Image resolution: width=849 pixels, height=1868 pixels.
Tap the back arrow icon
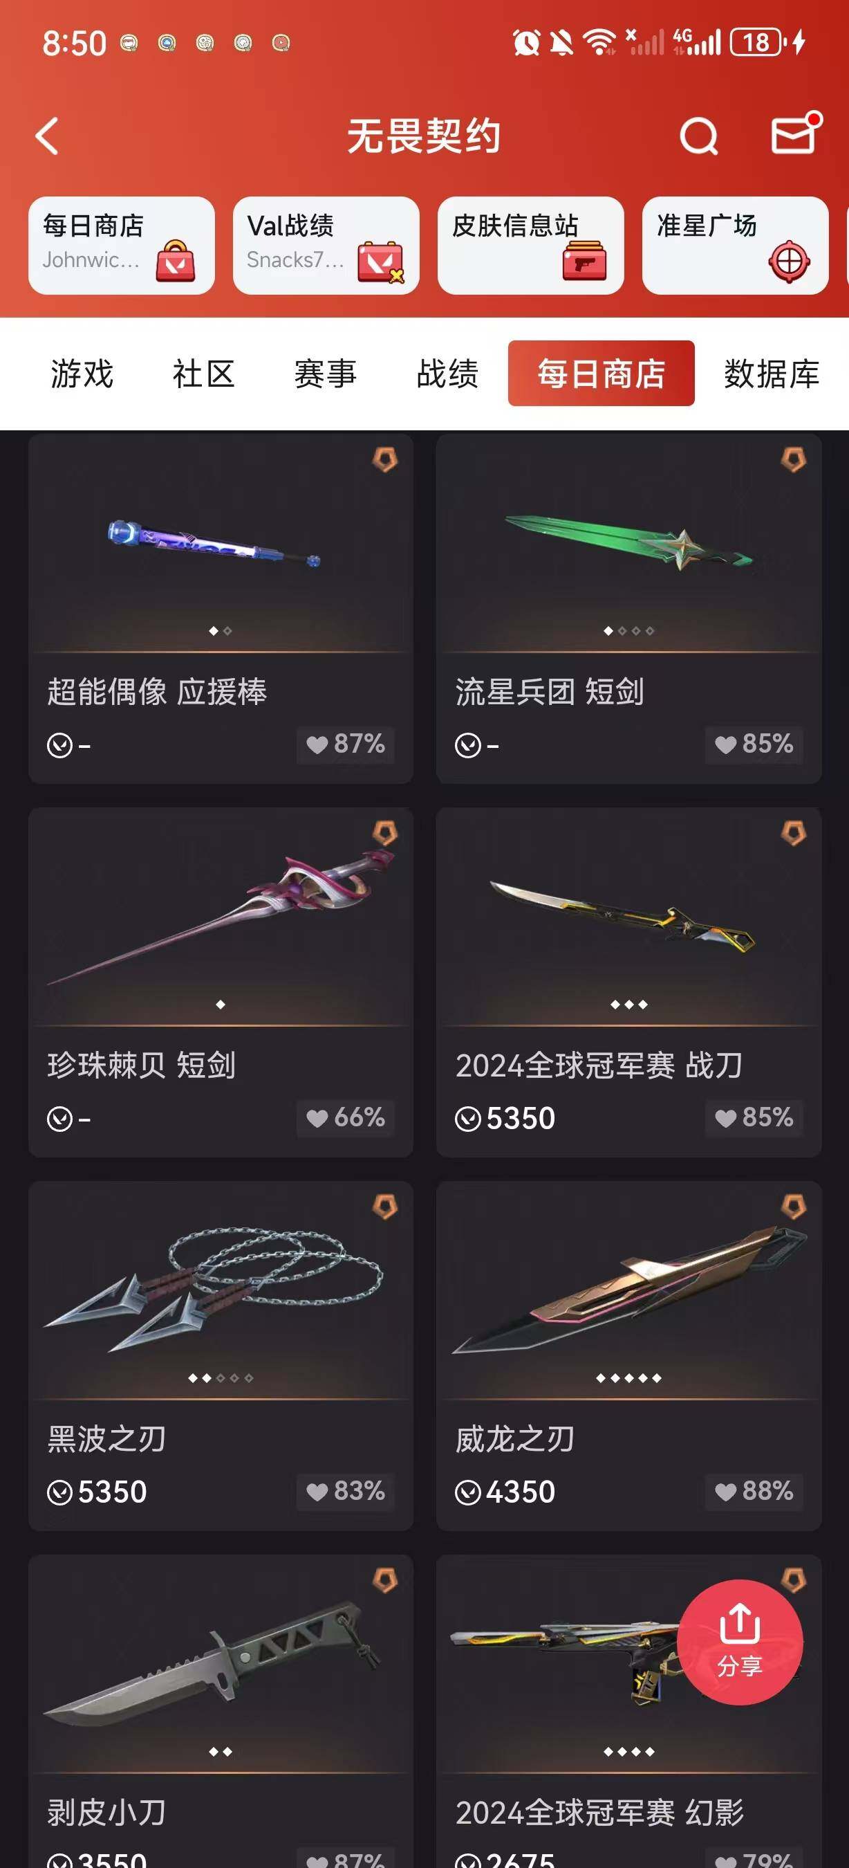48,136
